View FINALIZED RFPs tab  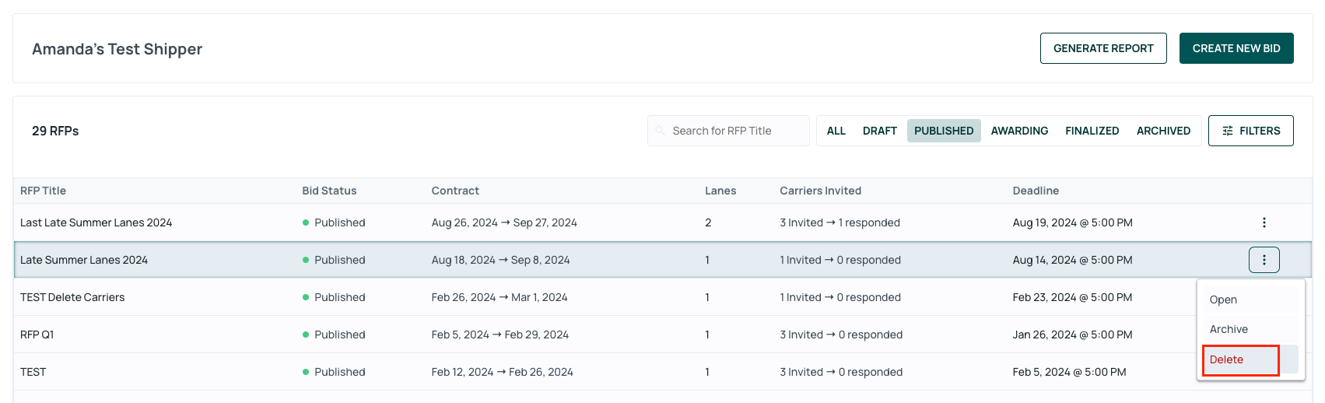[1092, 131]
